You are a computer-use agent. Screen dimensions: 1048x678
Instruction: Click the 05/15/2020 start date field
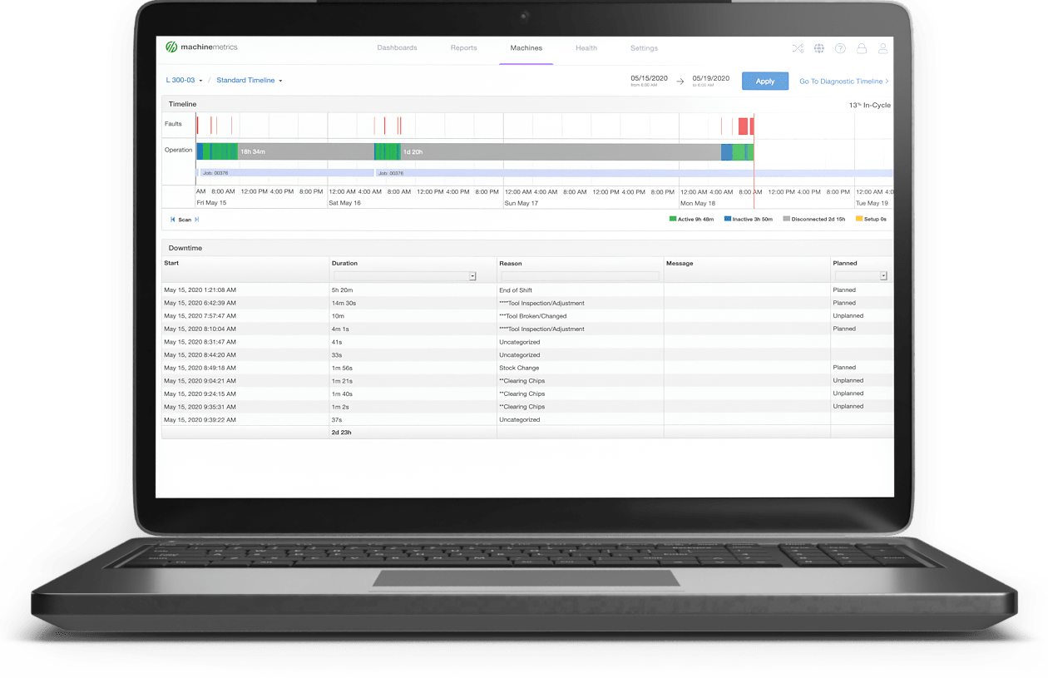pos(650,77)
